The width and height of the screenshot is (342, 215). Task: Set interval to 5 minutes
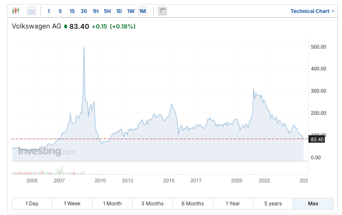pos(60,11)
